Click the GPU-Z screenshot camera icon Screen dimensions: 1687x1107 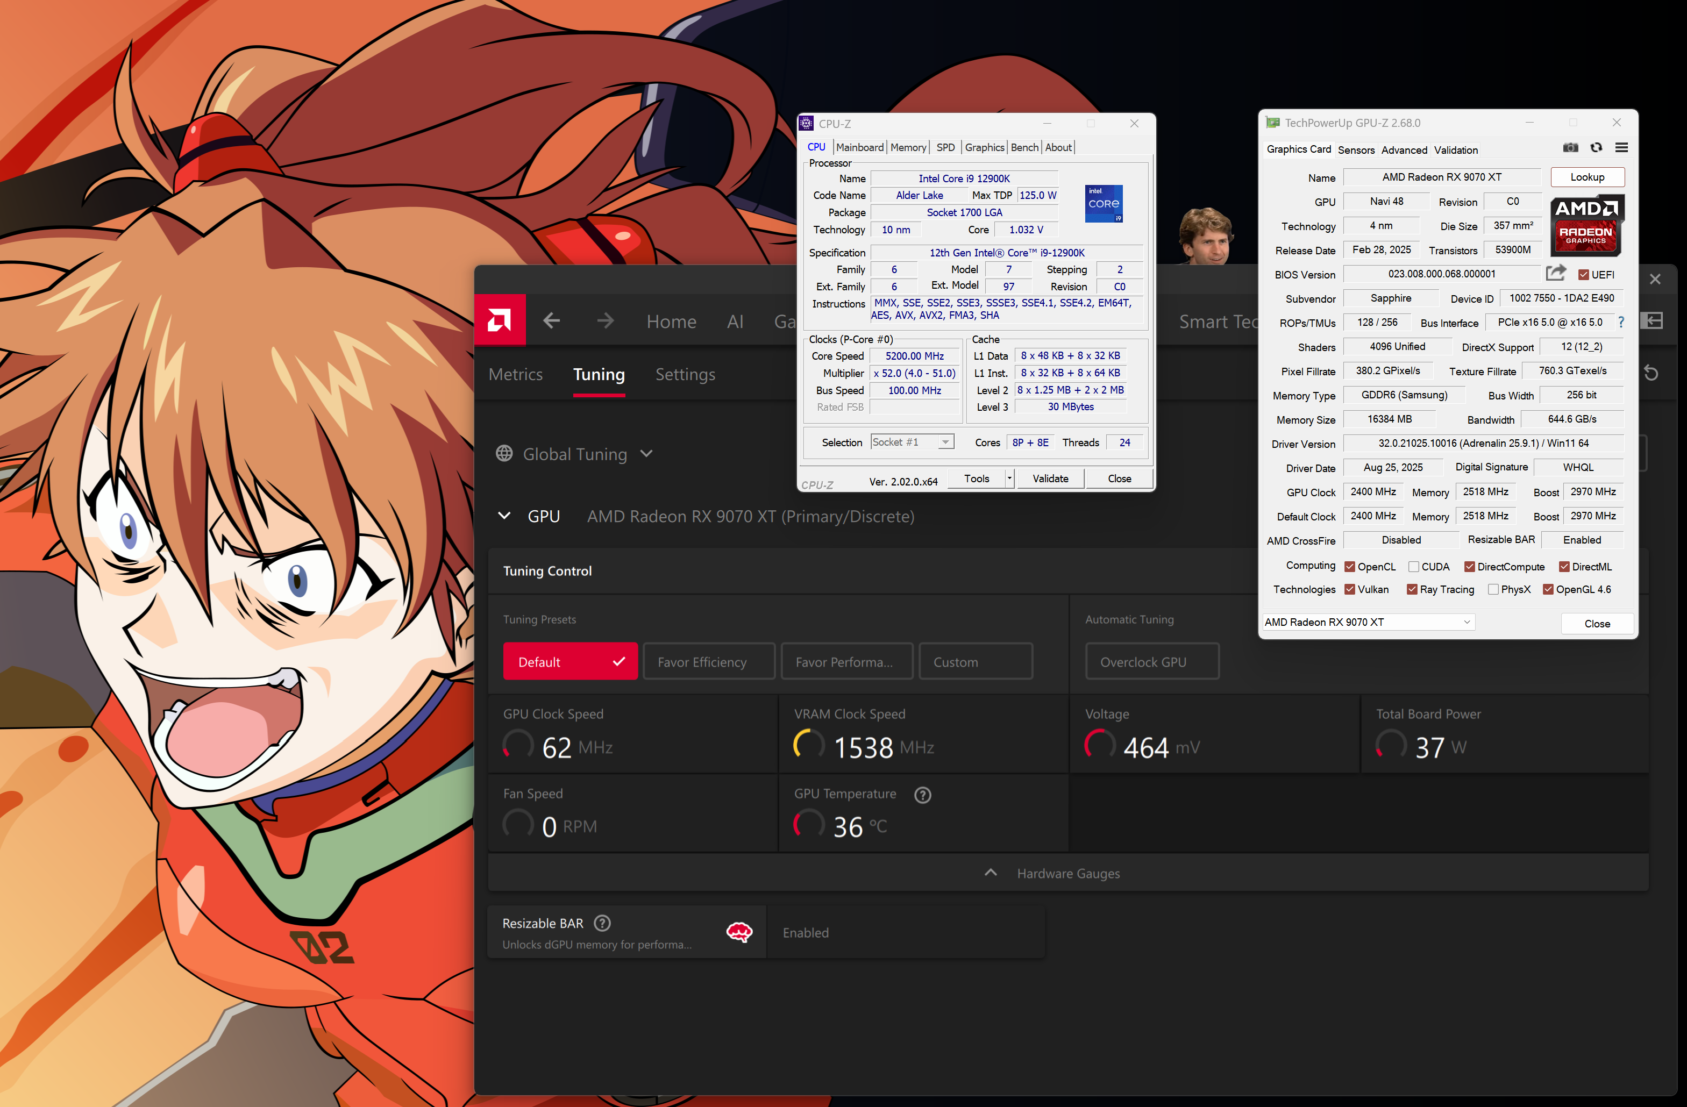1570,148
